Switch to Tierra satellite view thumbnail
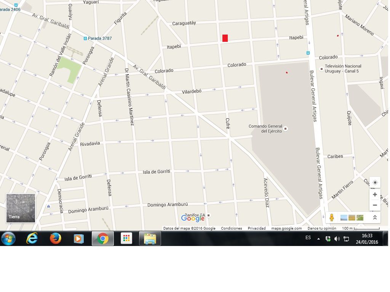390x292 pixels. [x=21, y=208]
